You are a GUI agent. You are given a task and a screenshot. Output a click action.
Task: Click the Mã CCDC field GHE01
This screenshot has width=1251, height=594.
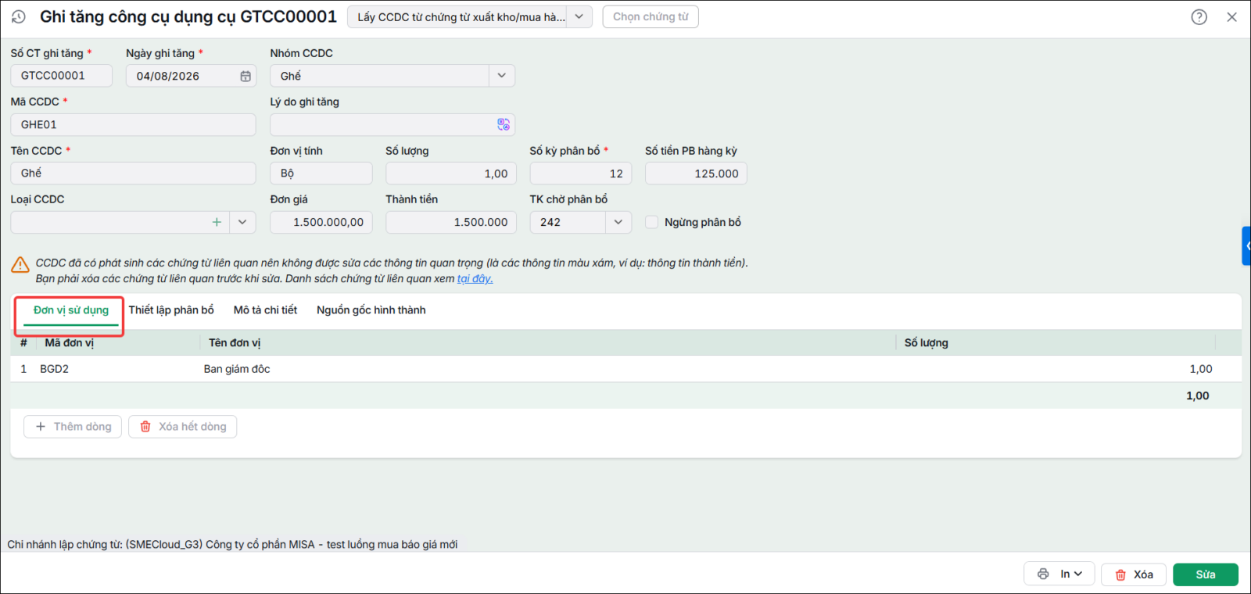(133, 124)
